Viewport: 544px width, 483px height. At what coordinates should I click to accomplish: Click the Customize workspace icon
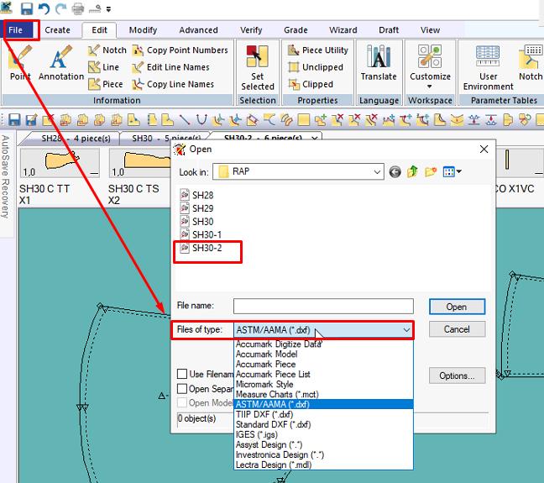430,56
